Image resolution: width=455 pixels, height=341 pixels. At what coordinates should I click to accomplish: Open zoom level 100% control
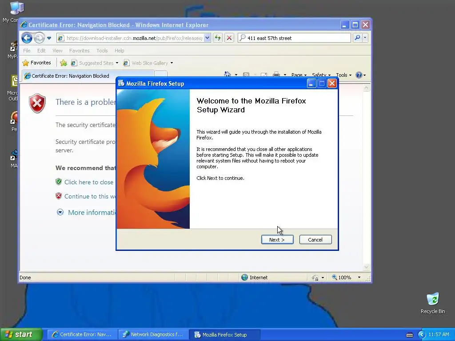pos(347,278)
